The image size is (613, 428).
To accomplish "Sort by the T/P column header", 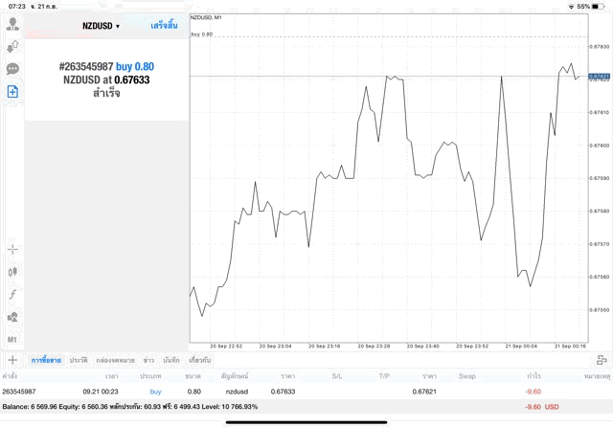I will [x=384, y=376].
